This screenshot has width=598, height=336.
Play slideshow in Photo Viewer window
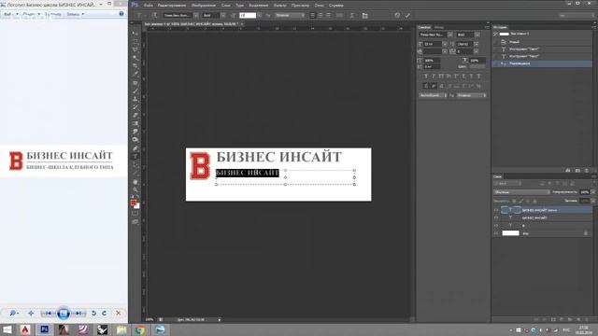(x=64, y=314)
